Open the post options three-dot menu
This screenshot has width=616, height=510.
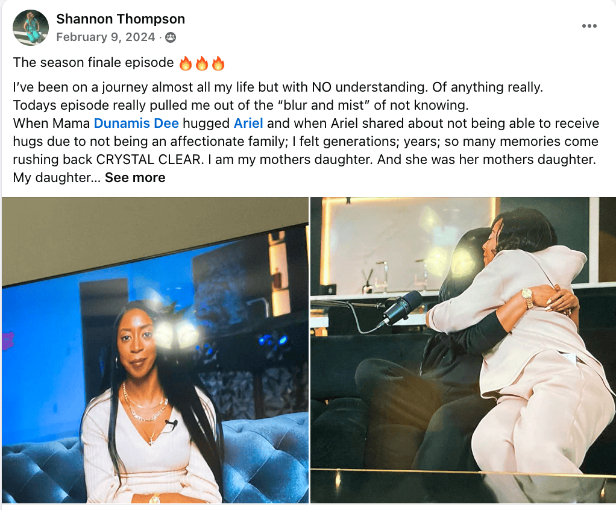pyautogui.click(x=589, y=26)
